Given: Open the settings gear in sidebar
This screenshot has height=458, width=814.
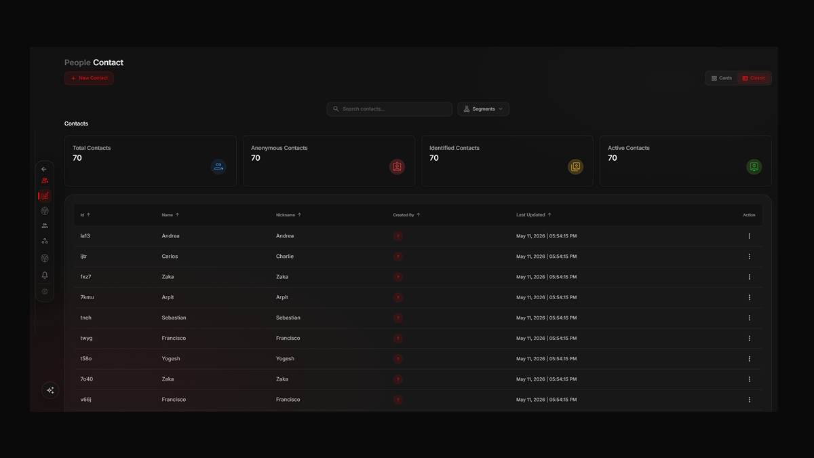Looking at the screenshot, I should click(45, 292).
